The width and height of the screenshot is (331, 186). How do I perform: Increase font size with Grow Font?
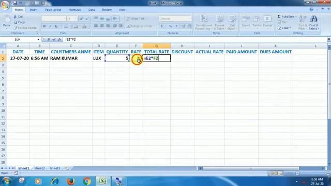pos(81,19)
